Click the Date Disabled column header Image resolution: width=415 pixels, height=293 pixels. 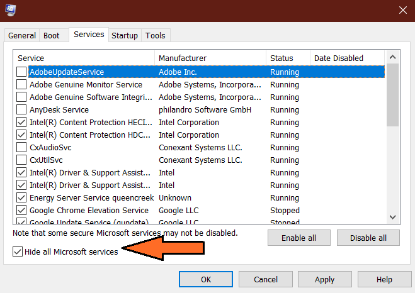[x=347, y=58]
